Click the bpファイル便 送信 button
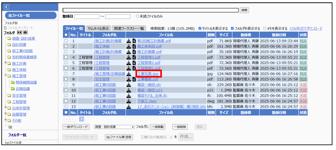336x150 pixels. click(119, 137)
